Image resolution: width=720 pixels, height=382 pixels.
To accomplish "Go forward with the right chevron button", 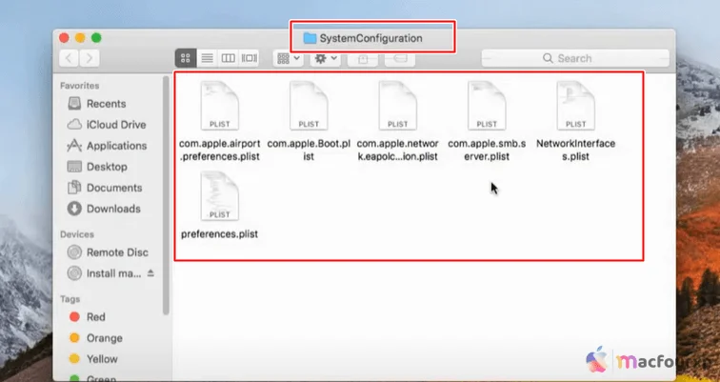I will (90, 58).
